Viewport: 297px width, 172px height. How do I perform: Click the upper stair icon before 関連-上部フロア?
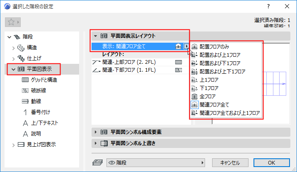click(x=97, y=62)
